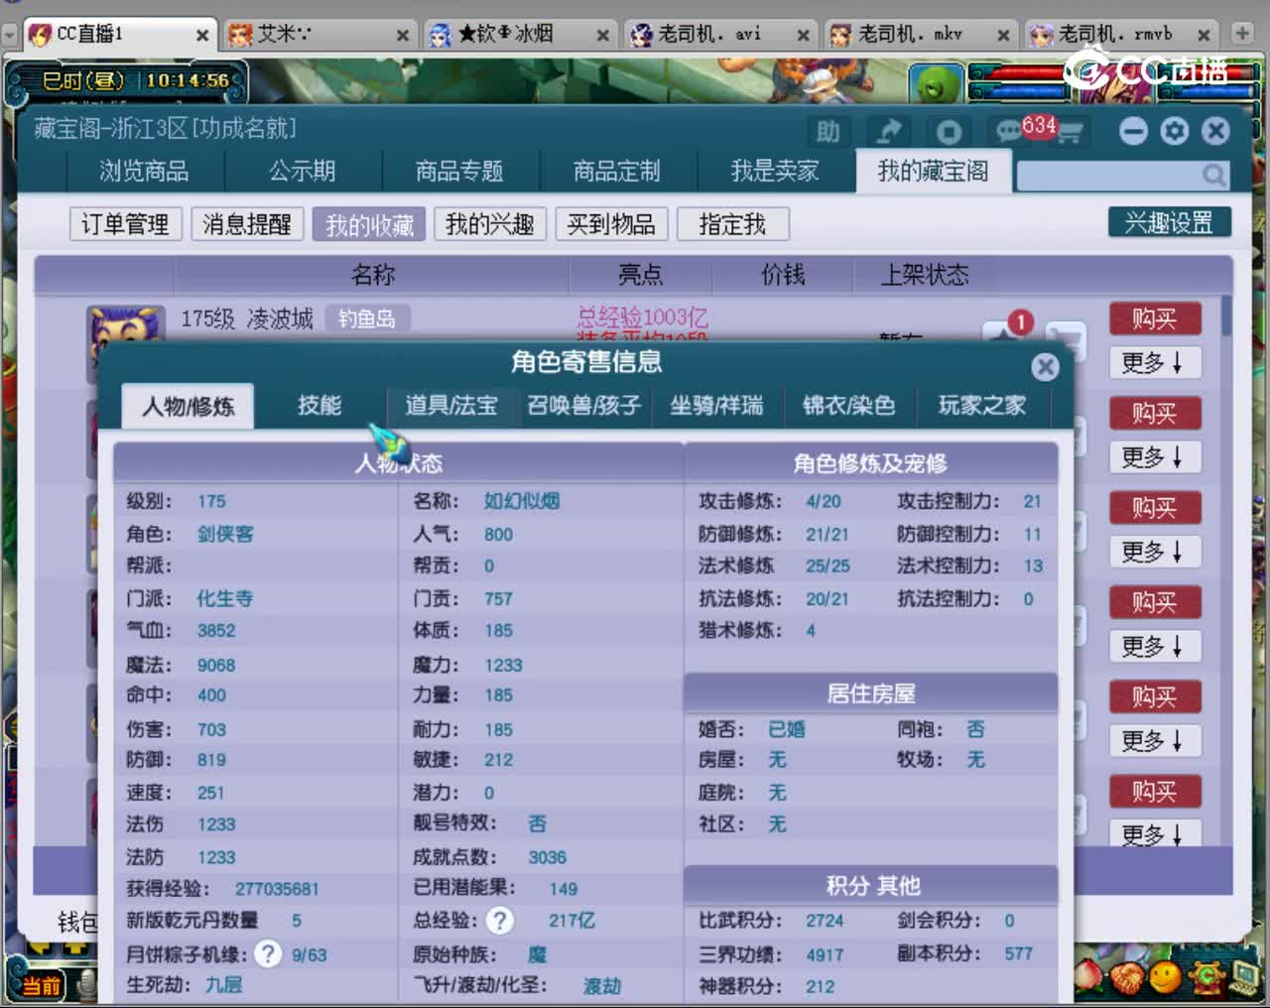Viewport: 1270px width, 1008px height.
Task: Switch to the 老司机.rmvb tab
Action: pyautogui.click(x=1120, y=35)
